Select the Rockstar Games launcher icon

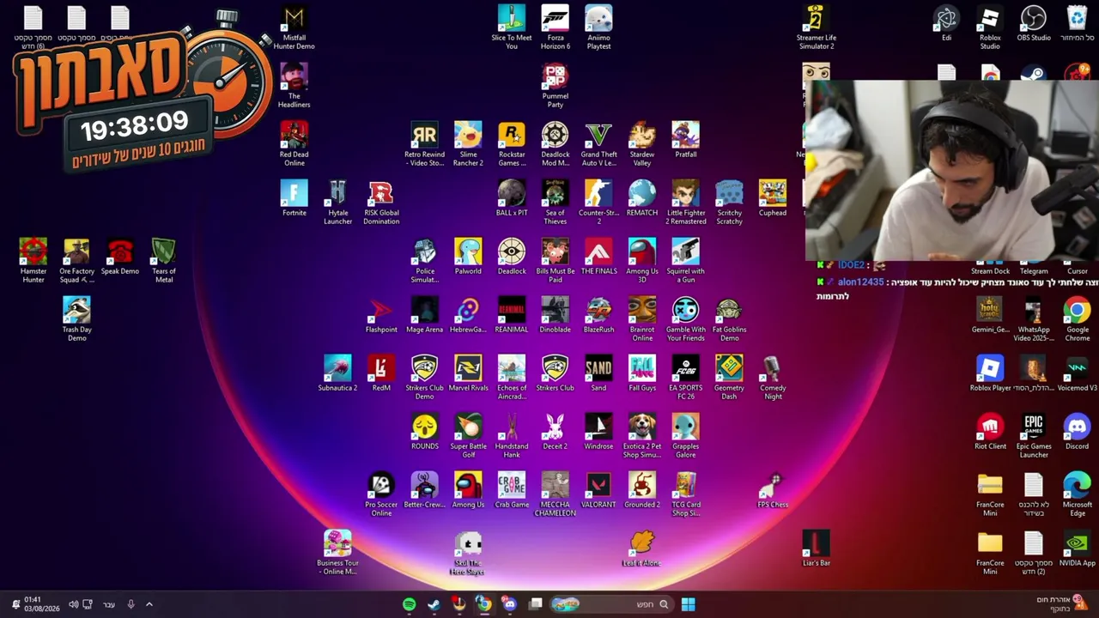point(512,144)
